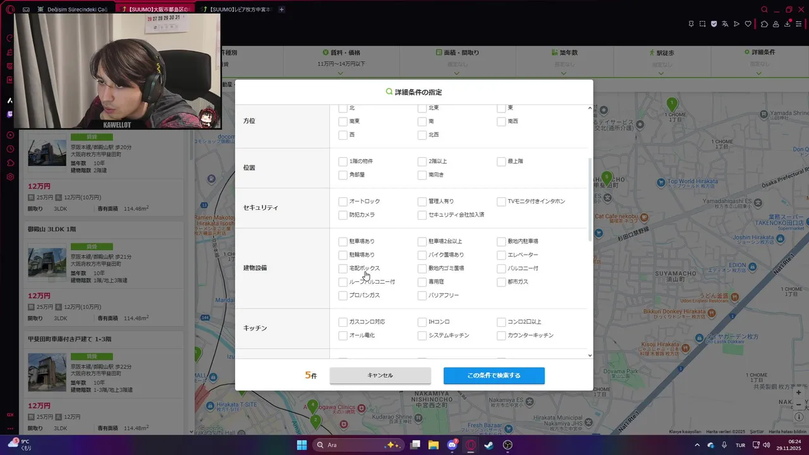Open OBS Studio from the taskbar
809x455 pixels.
pyautogui.click(x=508, y=445)
